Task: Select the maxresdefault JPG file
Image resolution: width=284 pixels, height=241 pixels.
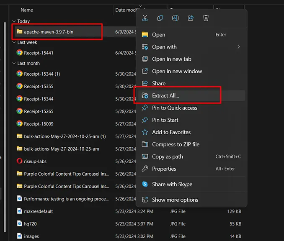Action: point(38,211)
